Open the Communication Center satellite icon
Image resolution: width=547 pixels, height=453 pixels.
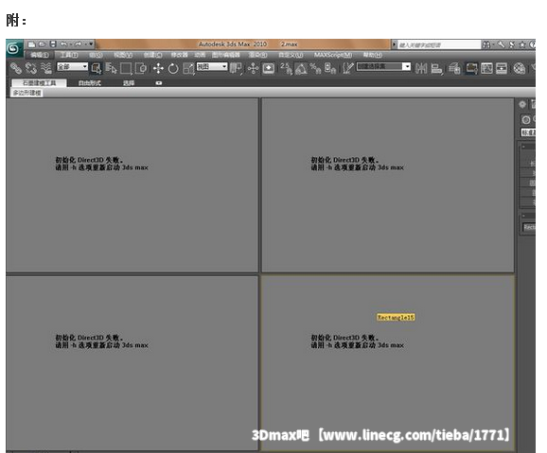(x=512, y=44)
